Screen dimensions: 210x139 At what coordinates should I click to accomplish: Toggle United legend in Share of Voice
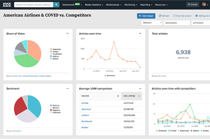click(x=54, y=51)
